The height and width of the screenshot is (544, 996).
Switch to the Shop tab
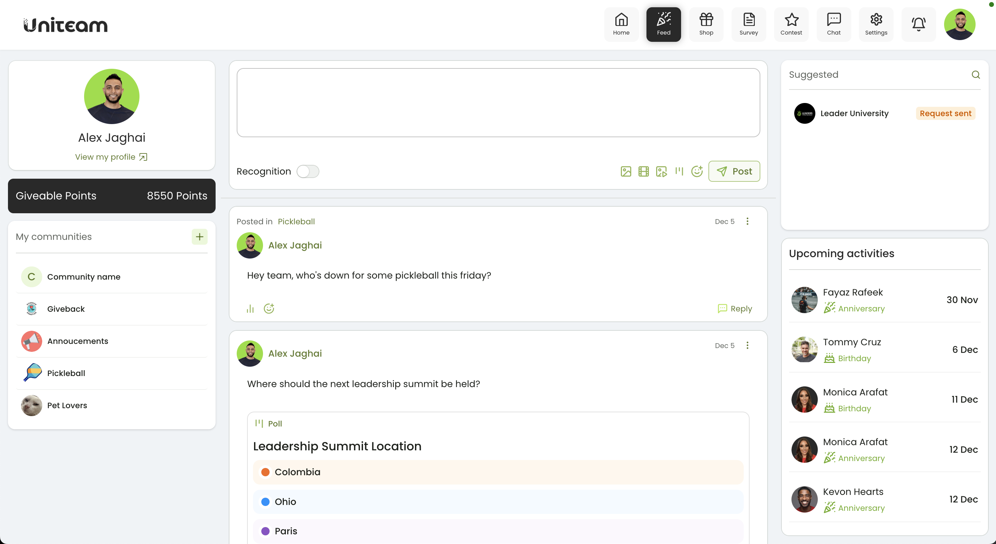coord(706,24)
